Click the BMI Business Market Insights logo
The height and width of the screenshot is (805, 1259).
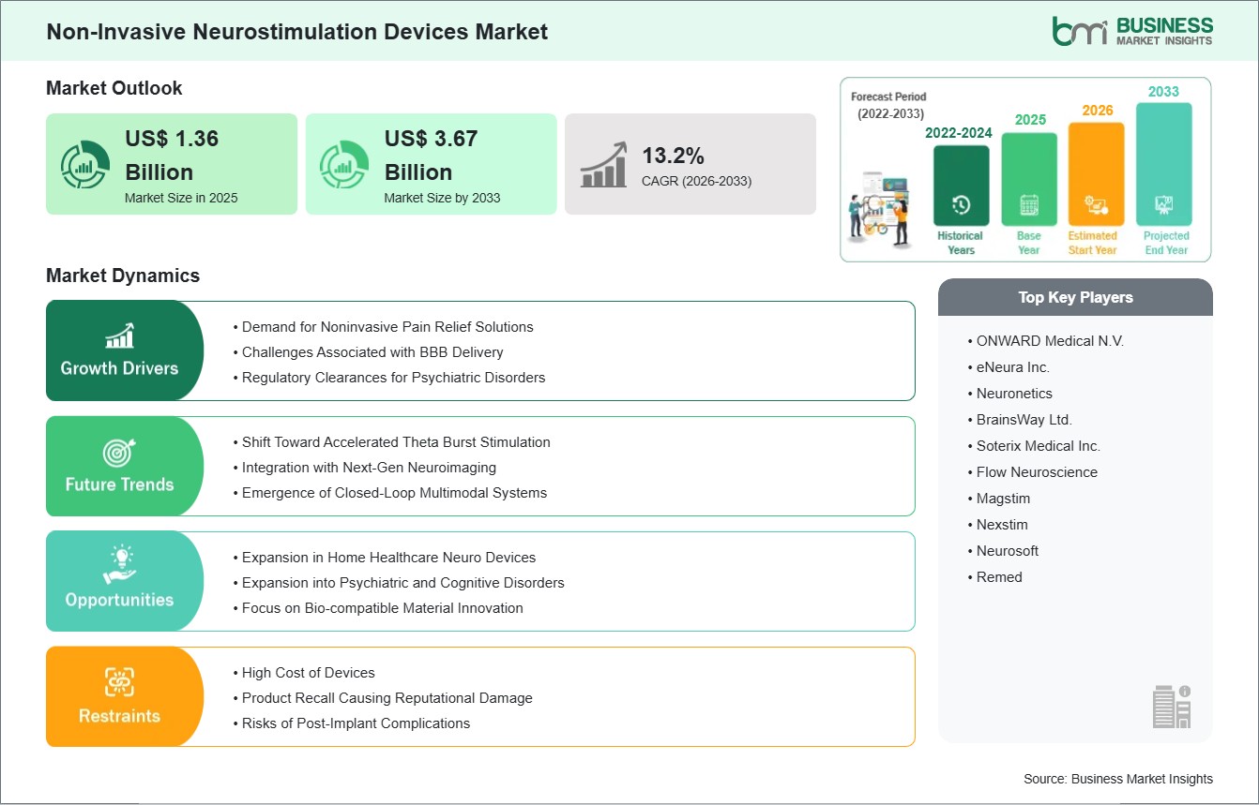point(1131,30)
